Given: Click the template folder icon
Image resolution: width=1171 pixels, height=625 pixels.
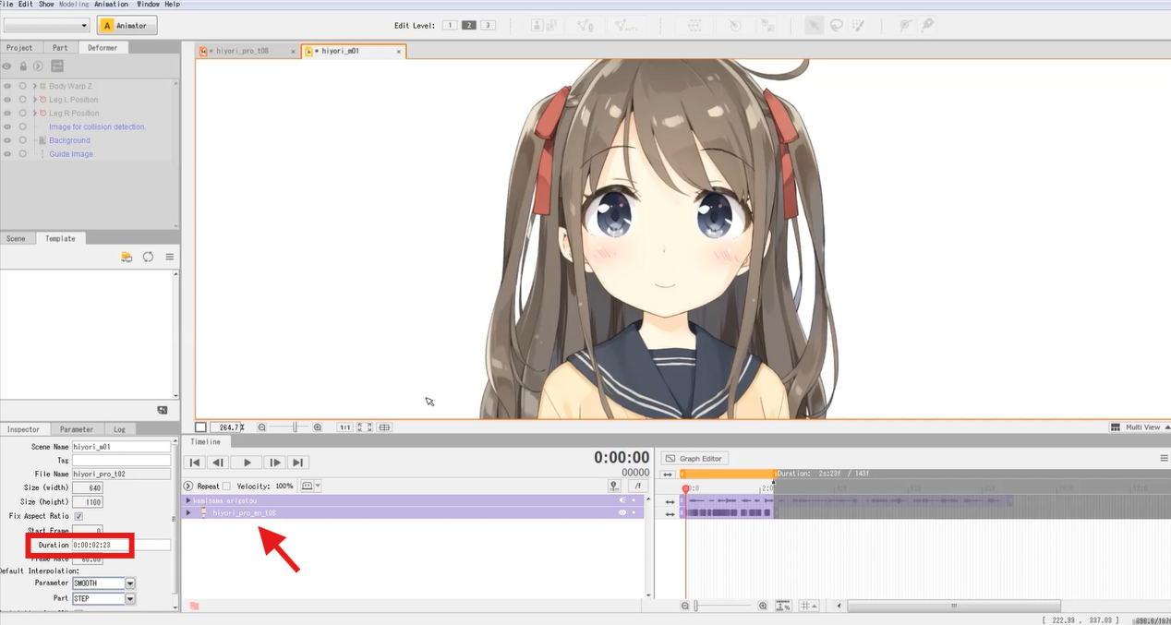Looking at the screenshot, I should (x=127, y=257).
